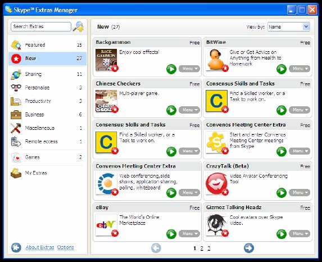
Task: Go to page 2 of results
Action: tap(202, 249)
